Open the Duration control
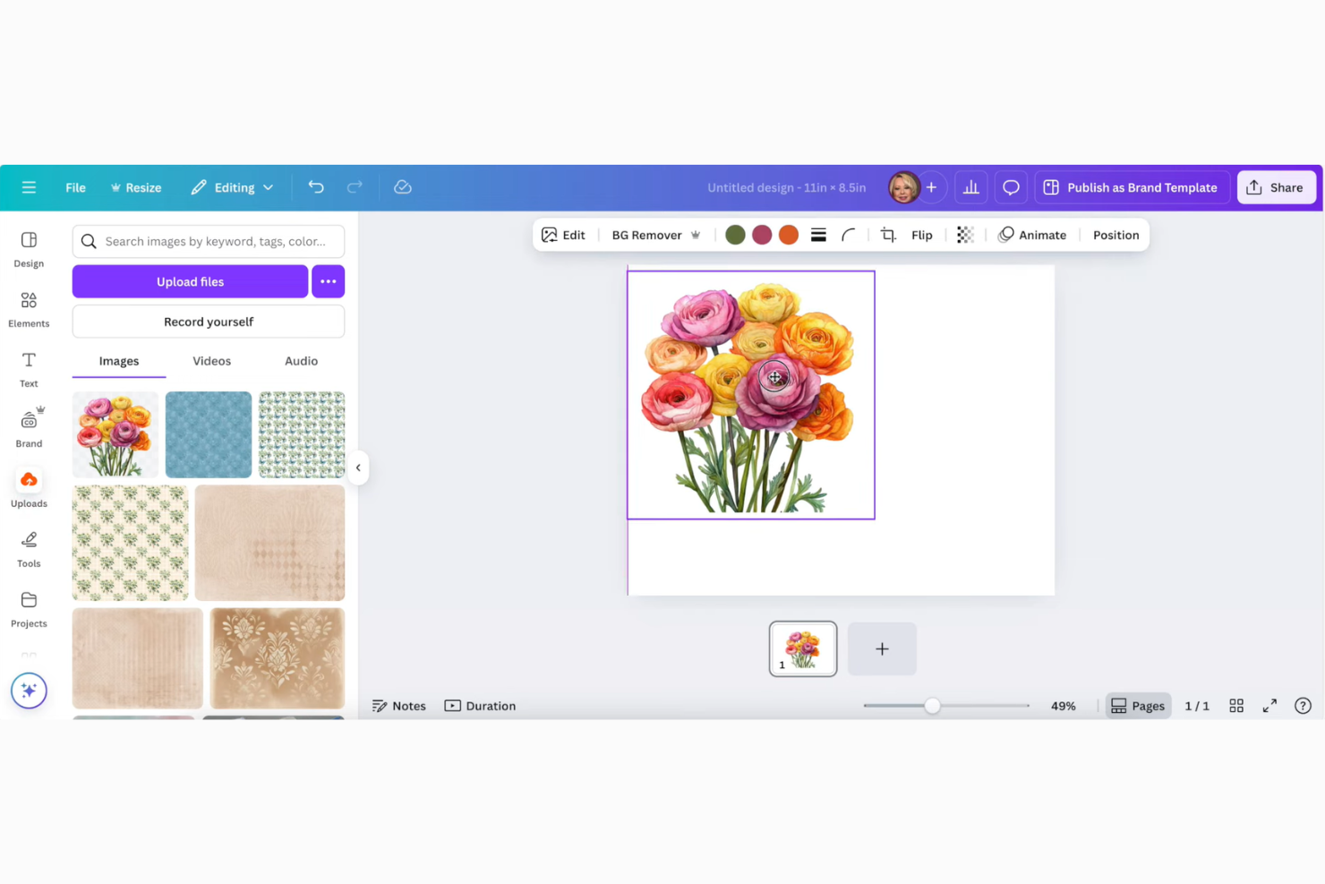Viewport: 1325px width, 884px height. (481, 706)
